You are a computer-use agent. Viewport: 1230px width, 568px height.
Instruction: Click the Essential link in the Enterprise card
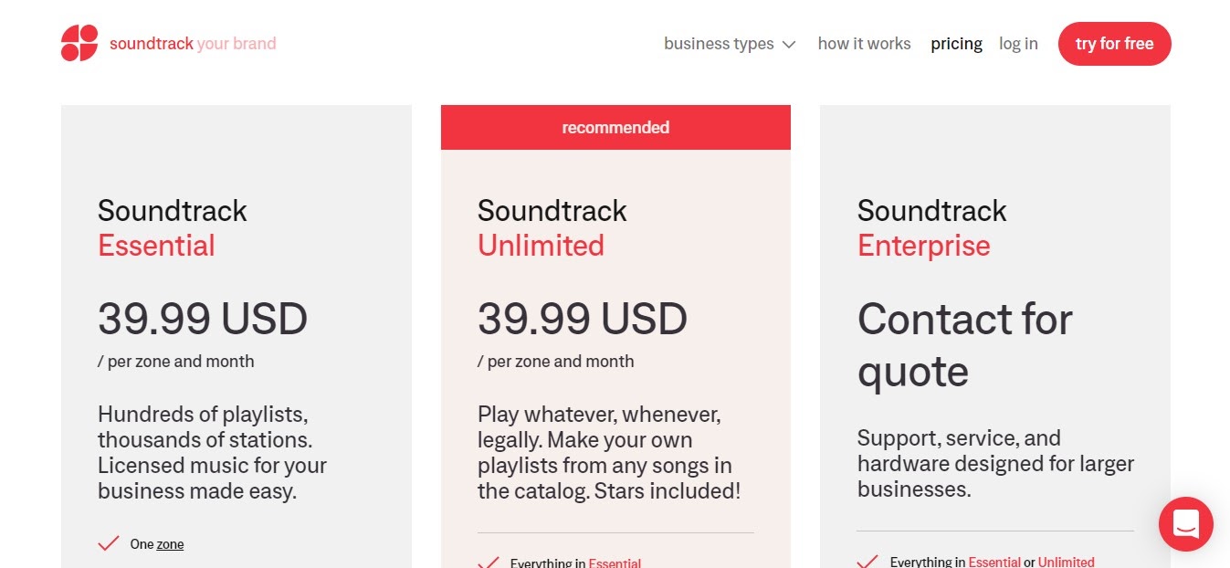click(994, 562)
